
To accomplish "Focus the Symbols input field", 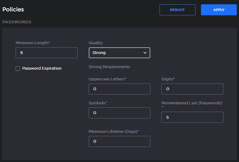I will tap(119, 113).
